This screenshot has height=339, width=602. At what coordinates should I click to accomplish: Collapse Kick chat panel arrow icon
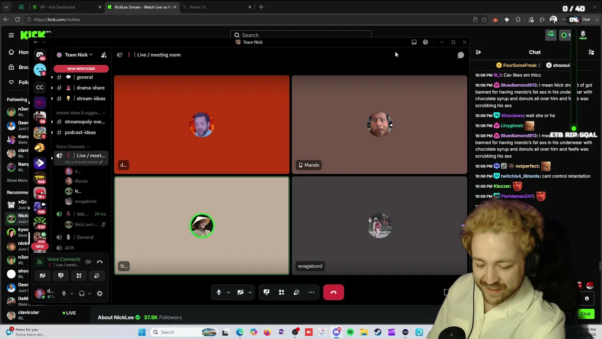[478, 52]
